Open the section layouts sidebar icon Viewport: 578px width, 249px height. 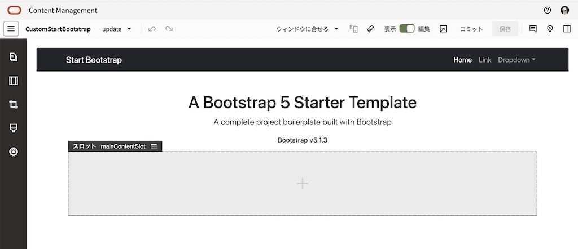point(14,81)
